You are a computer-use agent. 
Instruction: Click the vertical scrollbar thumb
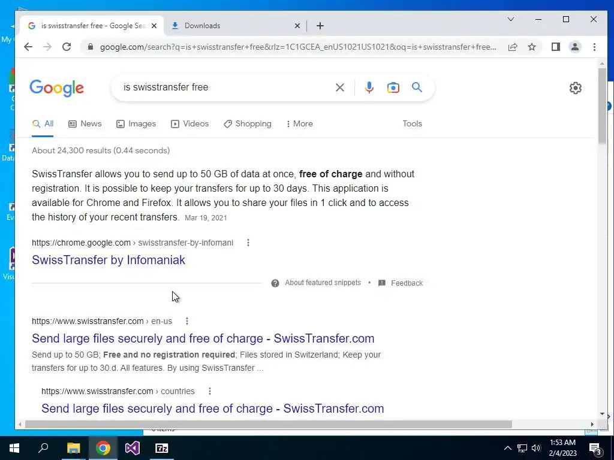[602, 105]
